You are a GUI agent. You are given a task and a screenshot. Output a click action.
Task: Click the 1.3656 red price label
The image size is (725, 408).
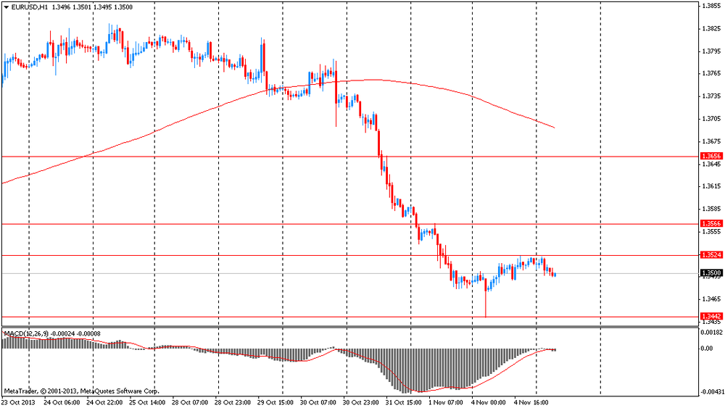tap(710, 157)
